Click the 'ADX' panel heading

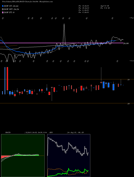51,132
